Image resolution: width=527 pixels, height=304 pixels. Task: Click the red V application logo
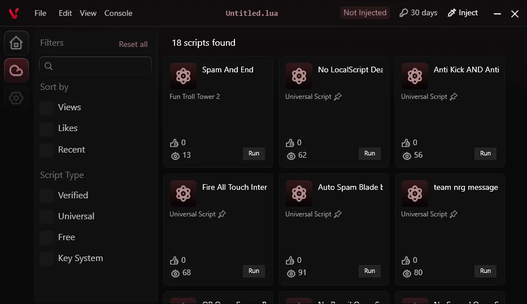click(14, 14)
